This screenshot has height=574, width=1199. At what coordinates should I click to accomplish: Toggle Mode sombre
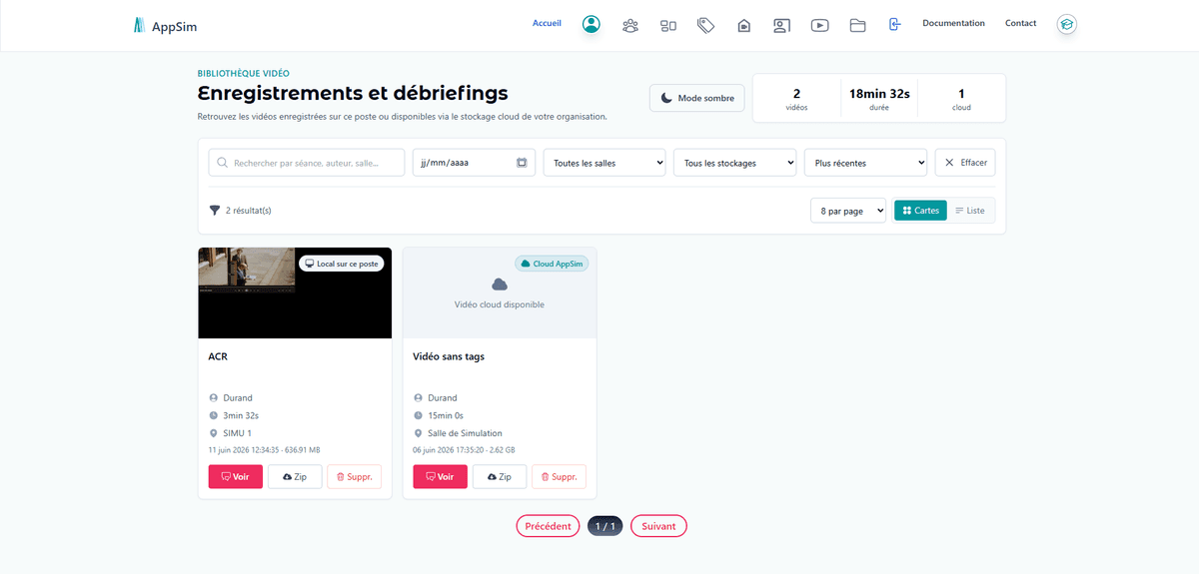coord(697,98)
